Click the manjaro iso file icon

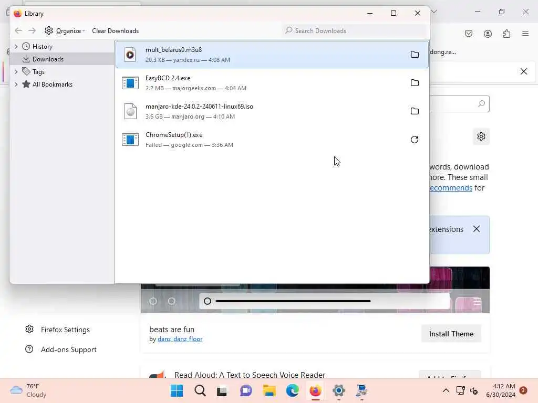(x=130, y=111)
